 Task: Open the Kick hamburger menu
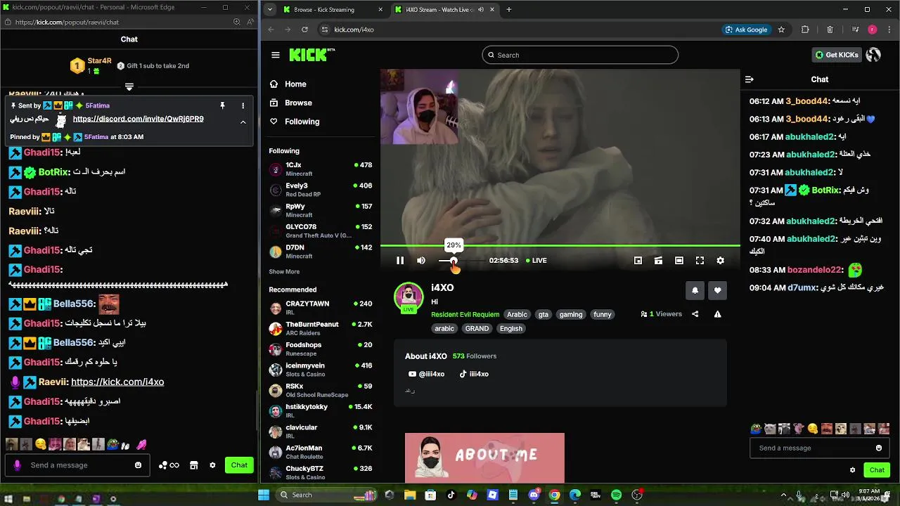pyautogui.click(x=276, y=55)
